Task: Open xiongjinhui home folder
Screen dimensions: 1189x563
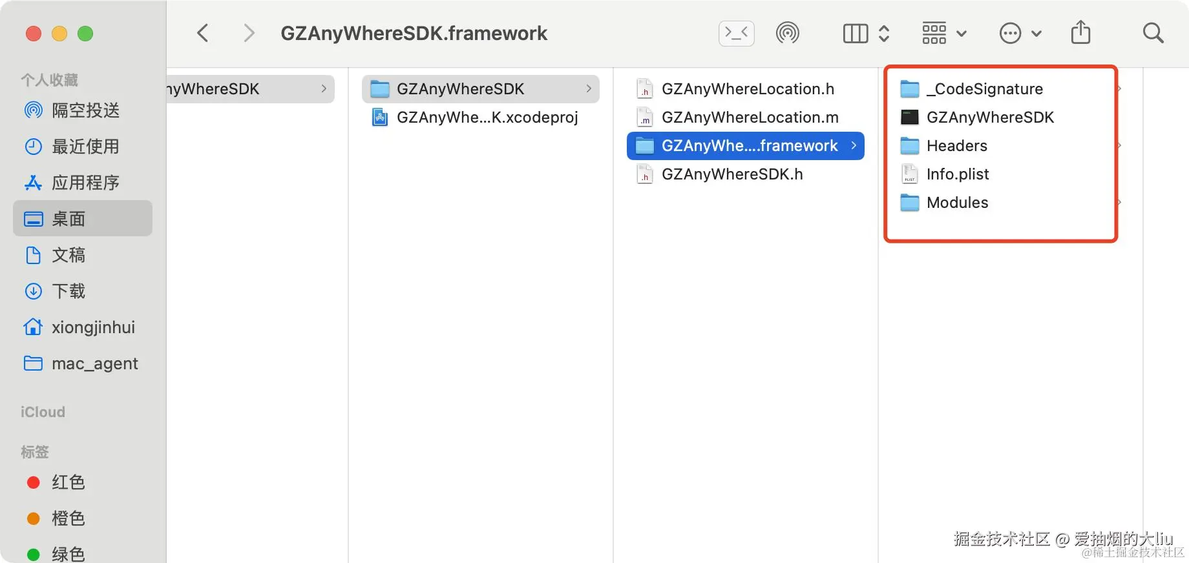Action: (83, 327)
